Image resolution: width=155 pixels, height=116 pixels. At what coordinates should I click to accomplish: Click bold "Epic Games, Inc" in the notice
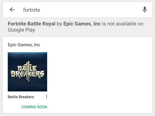82,24
